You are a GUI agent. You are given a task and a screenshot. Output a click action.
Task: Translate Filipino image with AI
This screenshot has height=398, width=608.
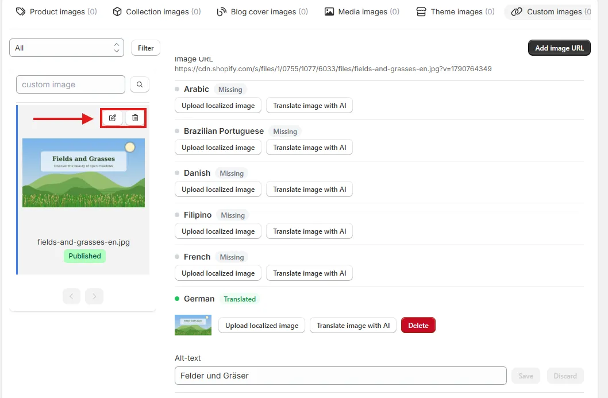pyautogui.click(x=309, y=231)
